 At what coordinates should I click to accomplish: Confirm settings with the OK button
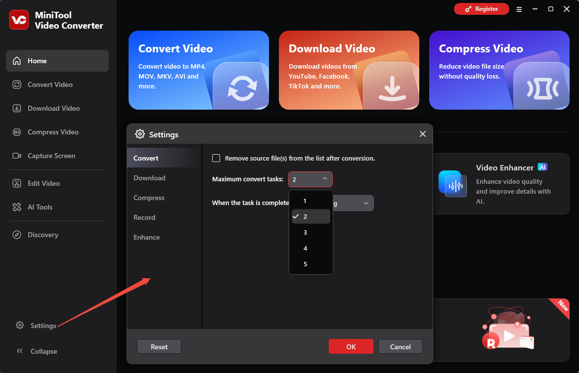coord(351,346)
